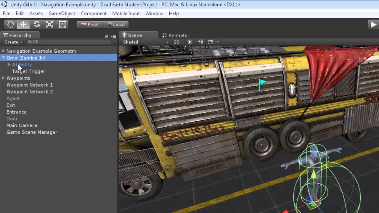Open the File menu

click(x=7, y=13)
